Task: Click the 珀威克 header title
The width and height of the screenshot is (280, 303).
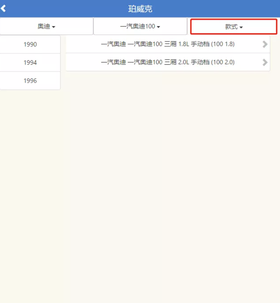Action: (140, 9)
